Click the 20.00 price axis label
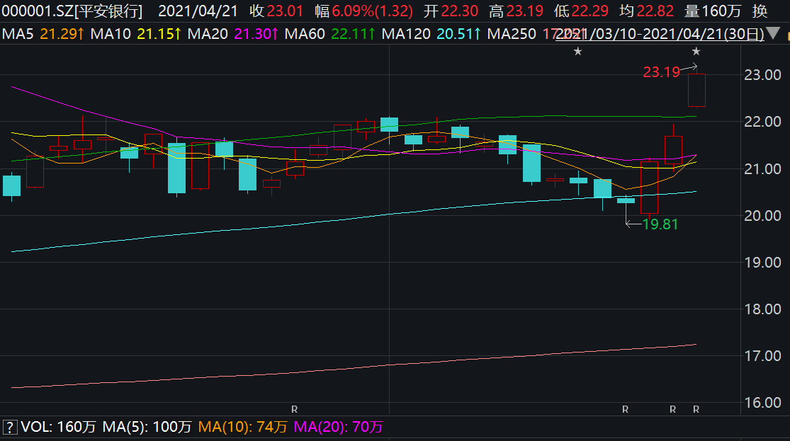Image resolution: width=790 pixels, height=441 pixels. 762,216
